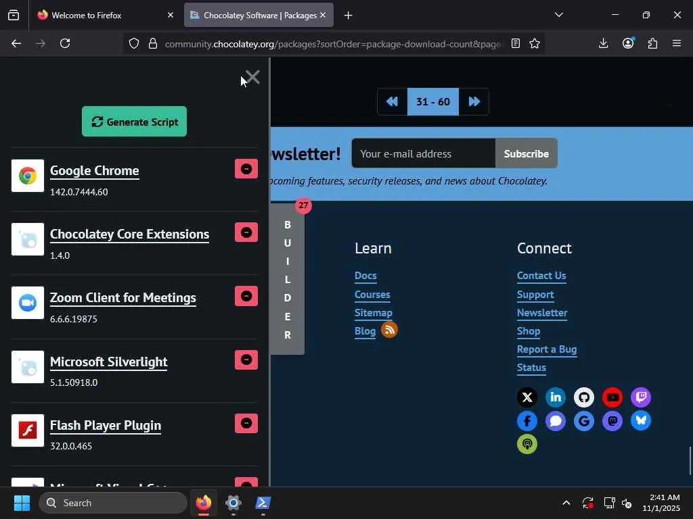The height and width of the screenshot is (519, 693).
Task: Open the Docs link
Action: [365, 276]
